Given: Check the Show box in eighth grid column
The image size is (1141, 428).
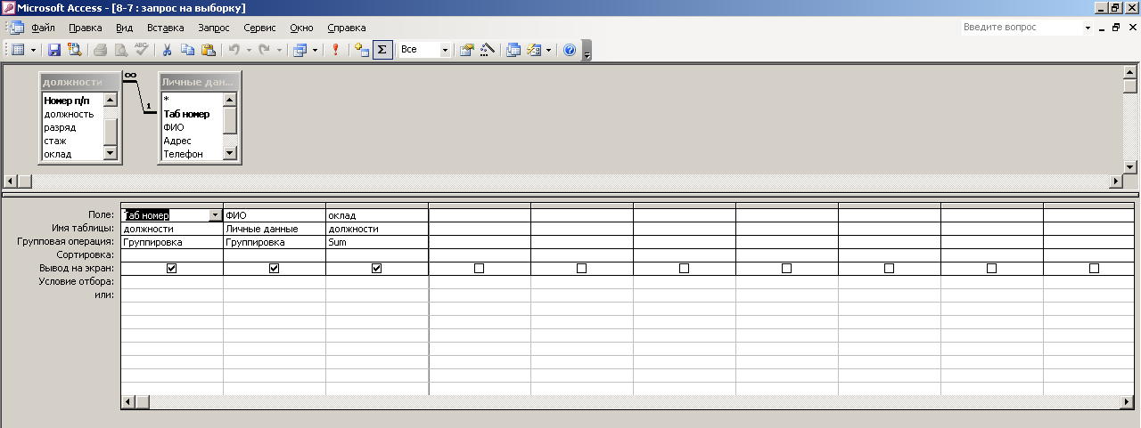Looking at the screenshot, I should pyautogui.click(x=889, y=268).
